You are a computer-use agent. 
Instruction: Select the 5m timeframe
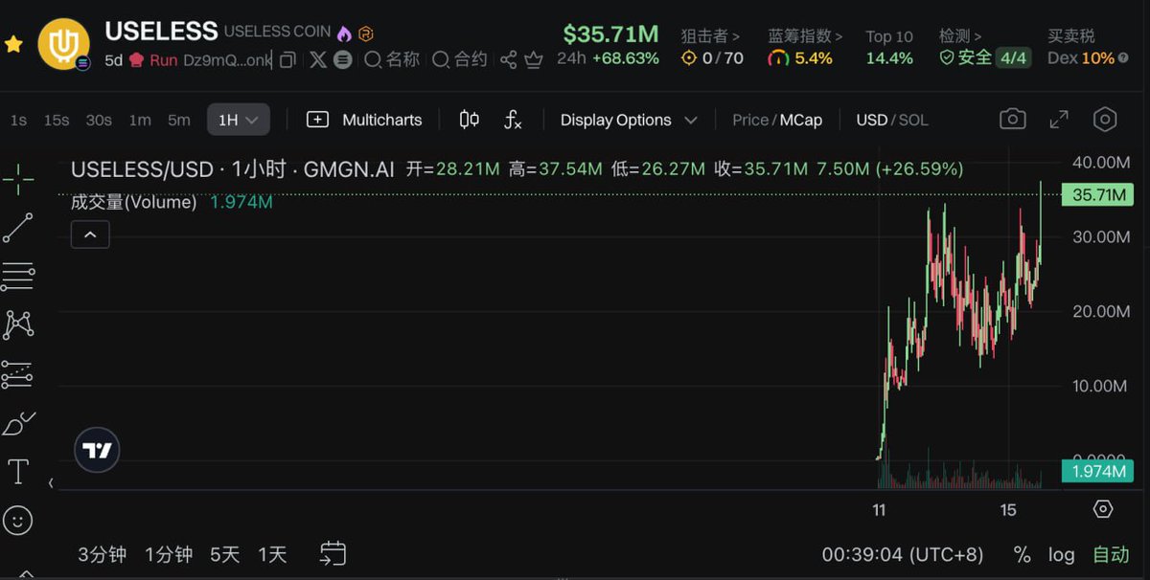coord(179,120)
